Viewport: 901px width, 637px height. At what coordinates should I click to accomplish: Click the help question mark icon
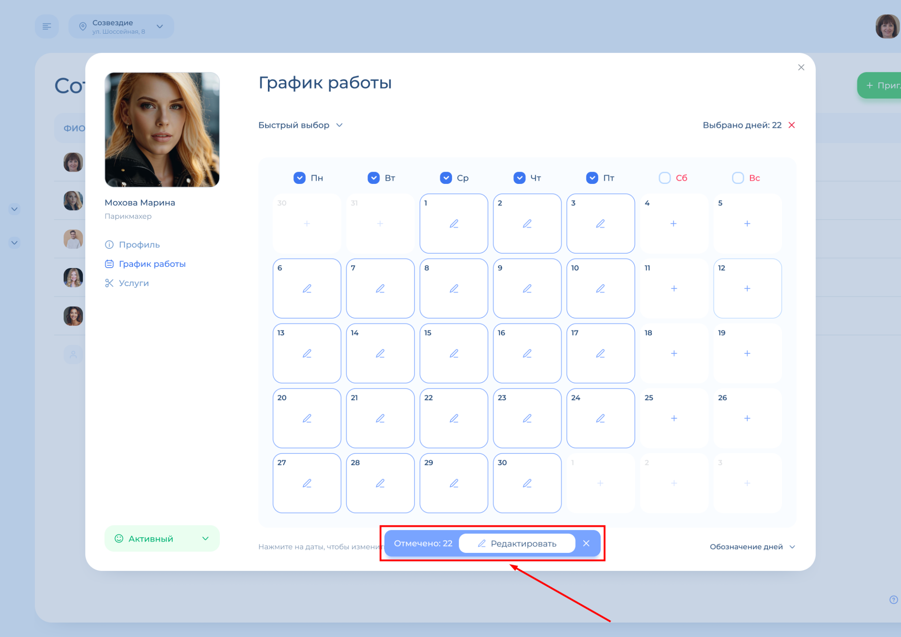(x=893, y=600)
